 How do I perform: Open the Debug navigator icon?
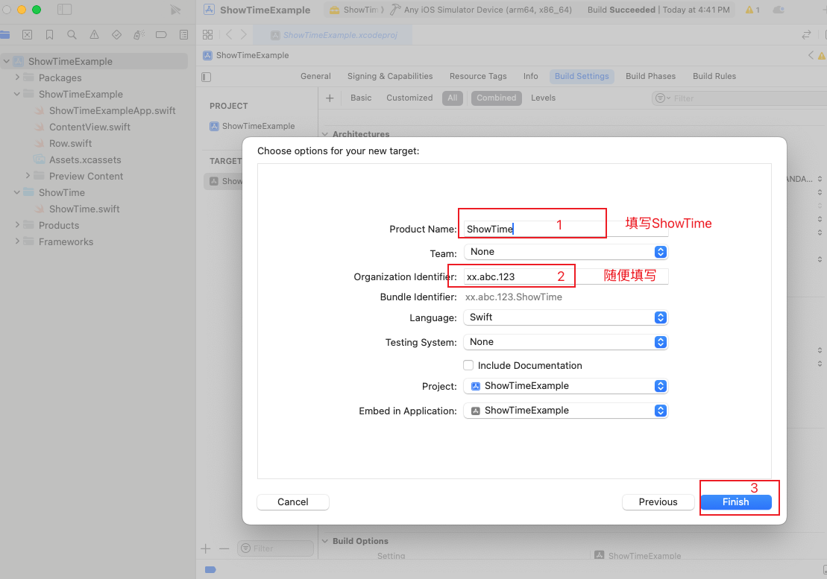139,35
